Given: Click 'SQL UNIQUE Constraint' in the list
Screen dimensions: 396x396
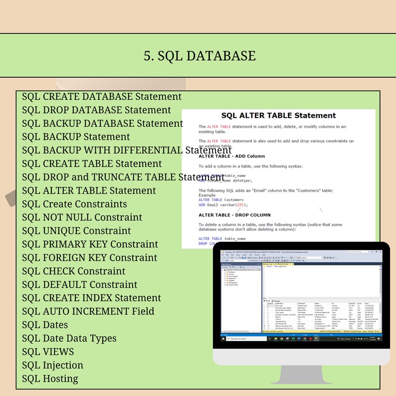Looking at the screenshot, I should click(x=76, y=230).
